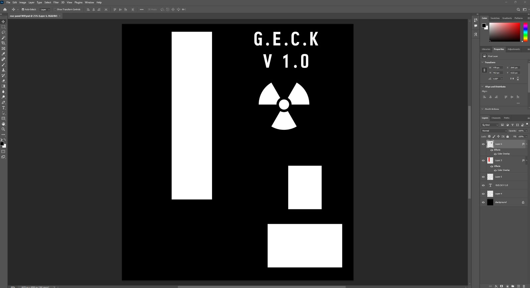Viewport: 530px width, 288px height.
Task: Hide the Background layer visibility eye
Action: point(483,202)
